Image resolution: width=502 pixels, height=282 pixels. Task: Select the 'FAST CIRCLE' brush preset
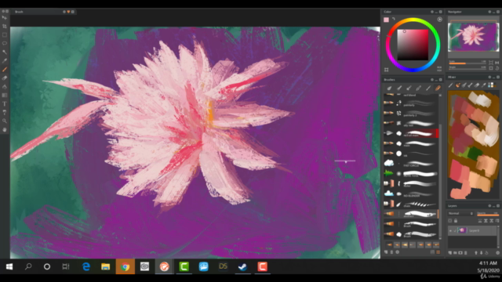point(411,164)
